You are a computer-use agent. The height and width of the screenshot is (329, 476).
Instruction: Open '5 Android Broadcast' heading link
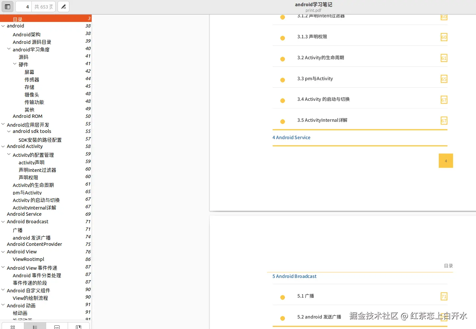[294, 276]
